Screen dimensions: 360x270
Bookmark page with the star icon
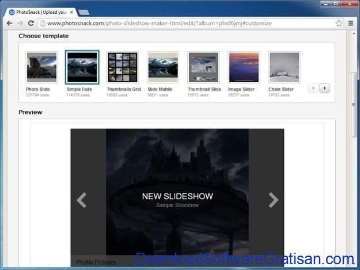tap(339, 23)
